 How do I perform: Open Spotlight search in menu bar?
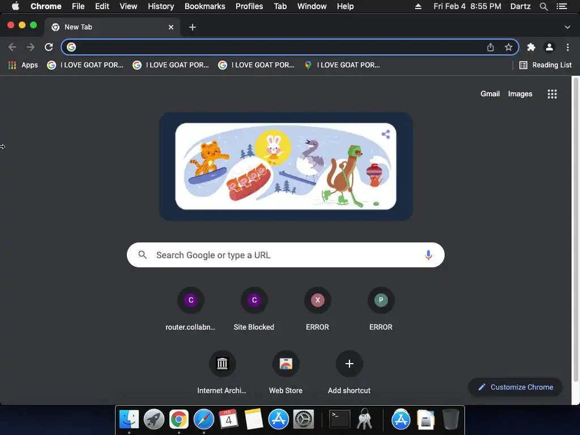pyautogui.click(x=543, y=6)
